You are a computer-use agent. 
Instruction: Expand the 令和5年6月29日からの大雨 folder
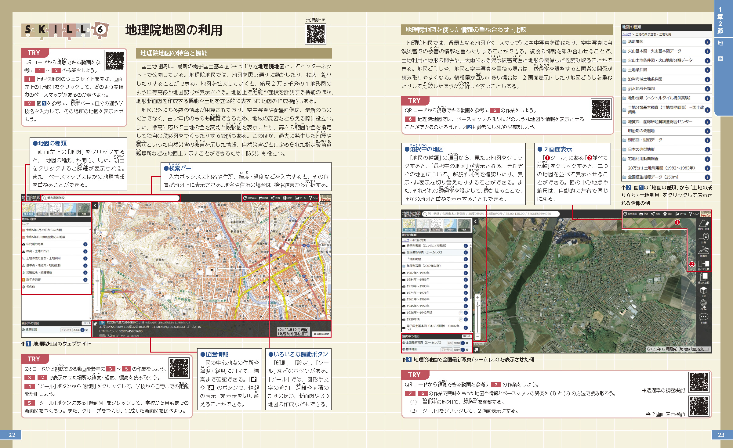[44, 230]
